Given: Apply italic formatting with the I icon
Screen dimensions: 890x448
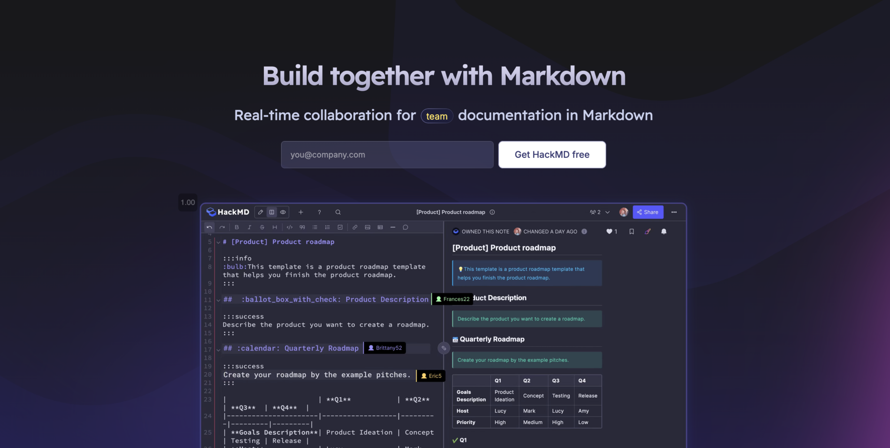Looking at the screenshot, I should 249,227.
